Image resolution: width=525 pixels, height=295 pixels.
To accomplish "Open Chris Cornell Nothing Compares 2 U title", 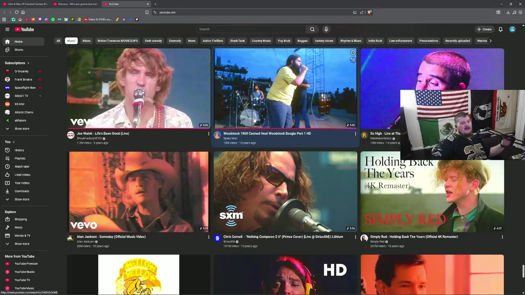I will coord(283,236).
